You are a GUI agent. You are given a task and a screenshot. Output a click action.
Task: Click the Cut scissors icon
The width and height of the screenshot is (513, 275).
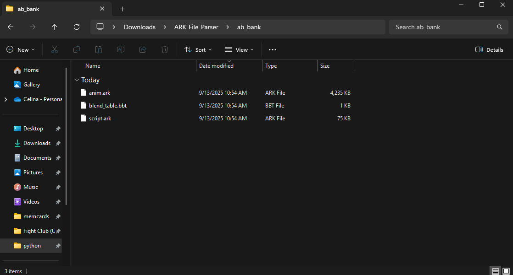click(54, 49)
